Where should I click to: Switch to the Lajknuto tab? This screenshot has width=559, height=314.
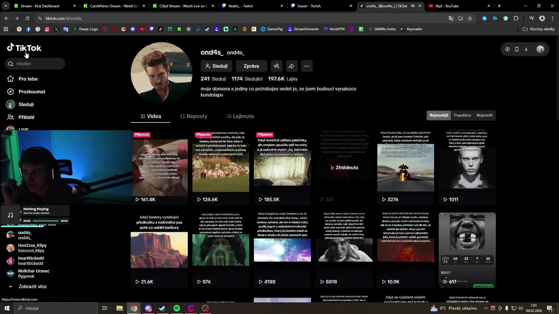[x=240, y=116]
